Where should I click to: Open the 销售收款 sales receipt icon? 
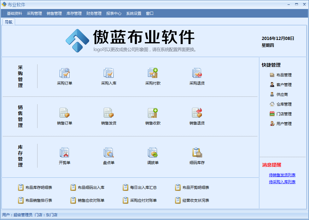click(x=153, y=113)
